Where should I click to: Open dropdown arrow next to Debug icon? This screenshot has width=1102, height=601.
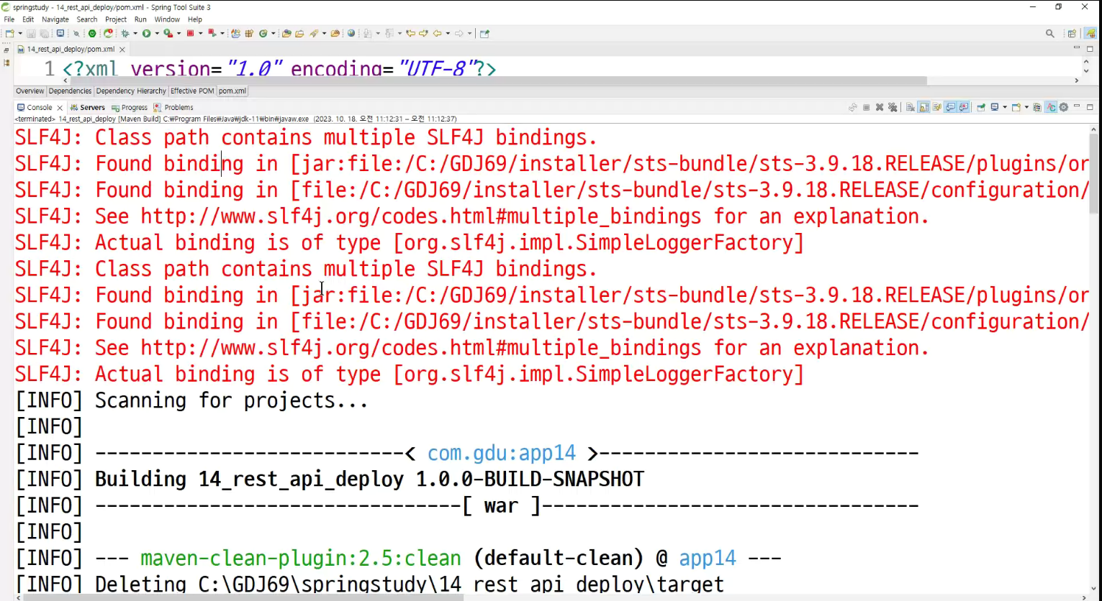[135, 33]
